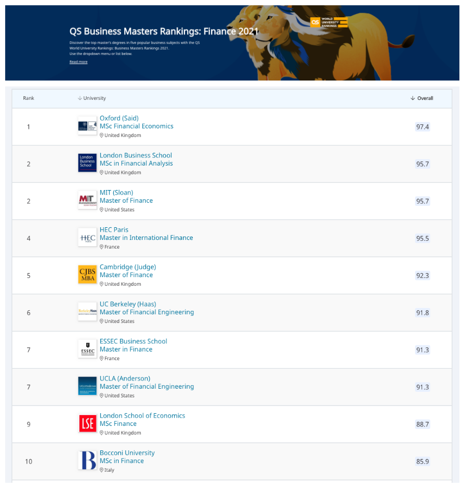Open the Read more link in banner
Screen dimensions: 465x486
tap(79, 62)
